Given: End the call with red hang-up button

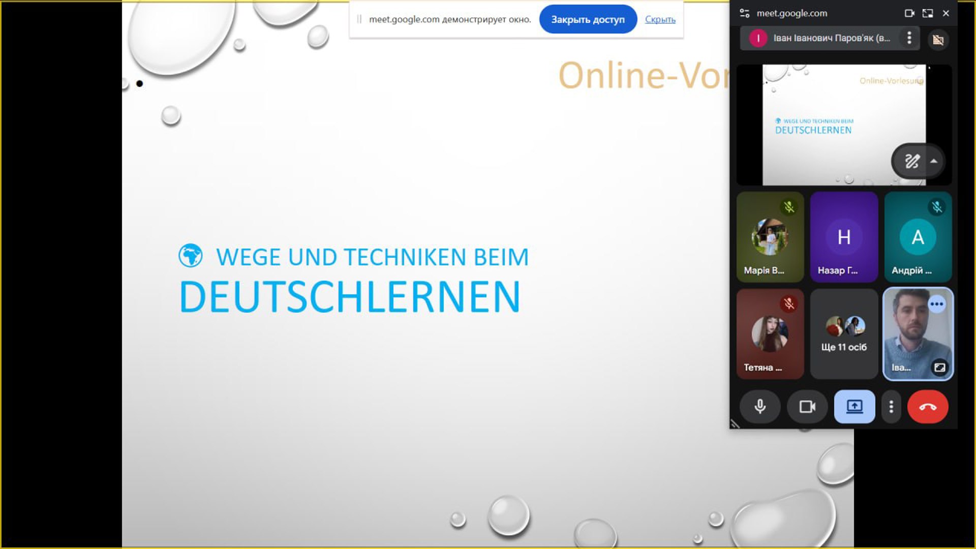Looking at the screenshot, I should pos(928,407).
